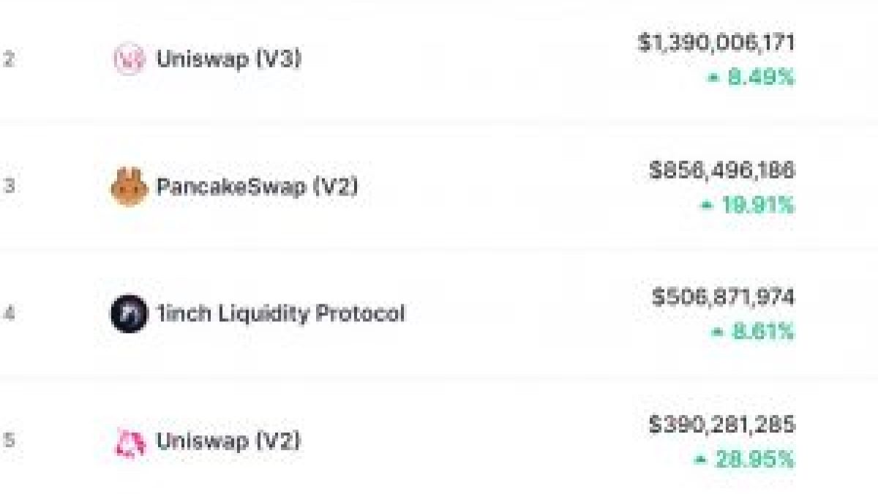The width and height of the screenshot is (878, 494).
Task: Open the PancakeSwap (V2) exchange link
Action: click(x=258, y=187)
